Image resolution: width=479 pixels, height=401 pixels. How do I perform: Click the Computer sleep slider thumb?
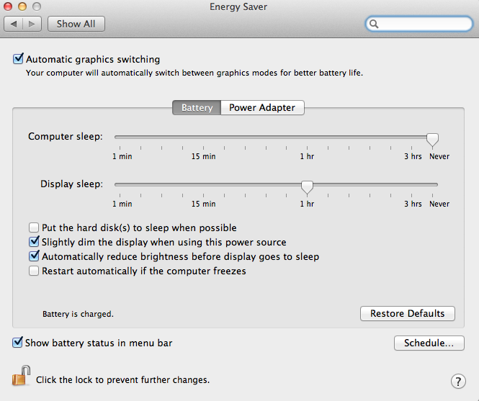433,140
